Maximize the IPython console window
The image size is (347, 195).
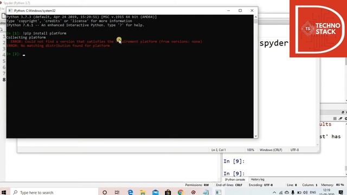tap(240, 11)
